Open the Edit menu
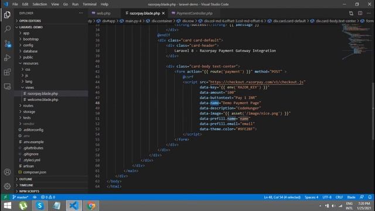This screenshot has height=211, width=375. click(x=25, y=4)
